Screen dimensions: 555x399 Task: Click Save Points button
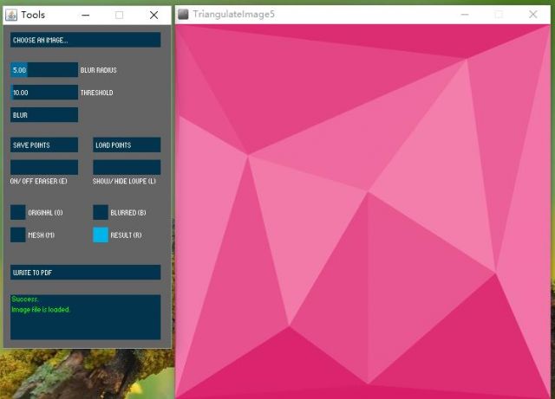(43, 145)
